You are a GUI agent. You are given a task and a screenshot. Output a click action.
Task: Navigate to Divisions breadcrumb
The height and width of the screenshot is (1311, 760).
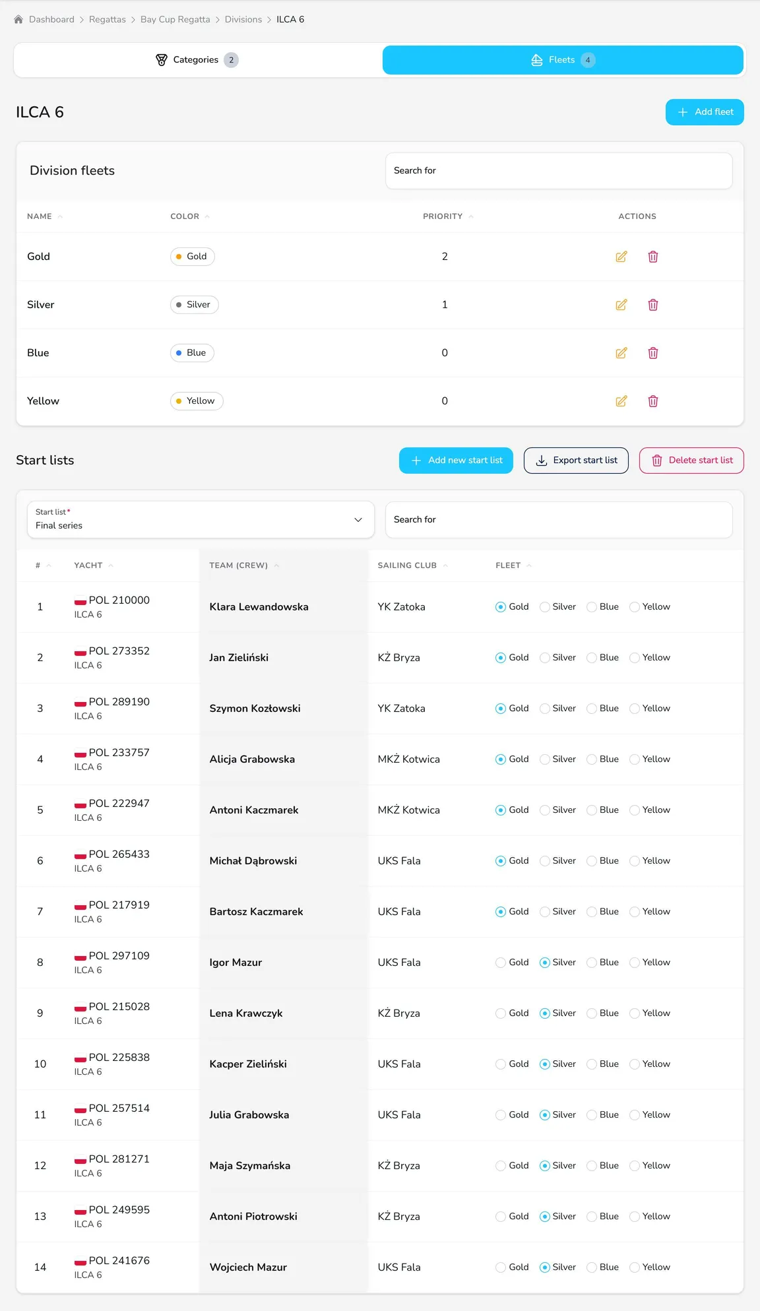(243, 20)
